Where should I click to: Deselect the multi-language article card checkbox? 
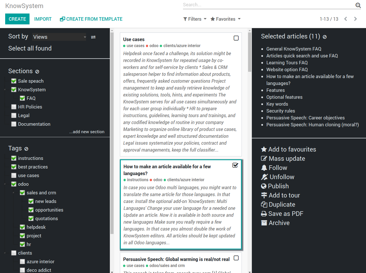click(235, 165)
